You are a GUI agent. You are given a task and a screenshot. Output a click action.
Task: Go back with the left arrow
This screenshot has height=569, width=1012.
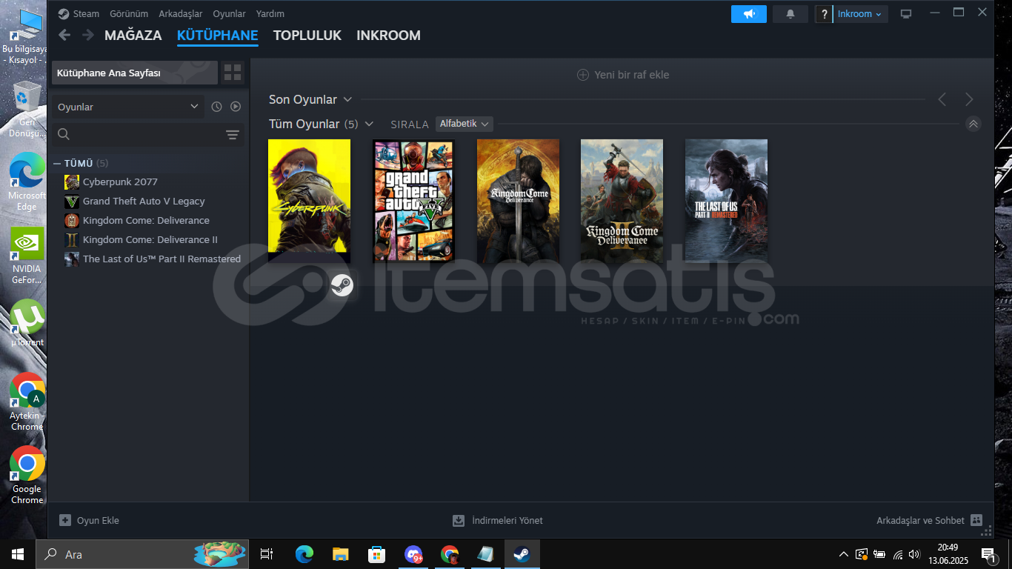coord(64,35)
